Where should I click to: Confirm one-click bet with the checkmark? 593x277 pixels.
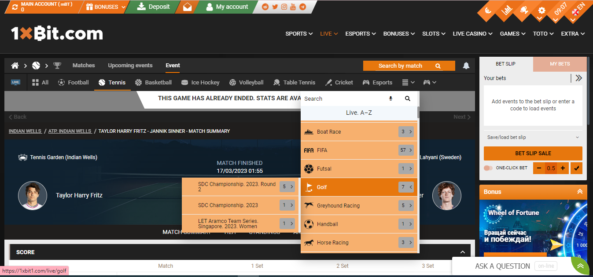[x=576, y=168]
